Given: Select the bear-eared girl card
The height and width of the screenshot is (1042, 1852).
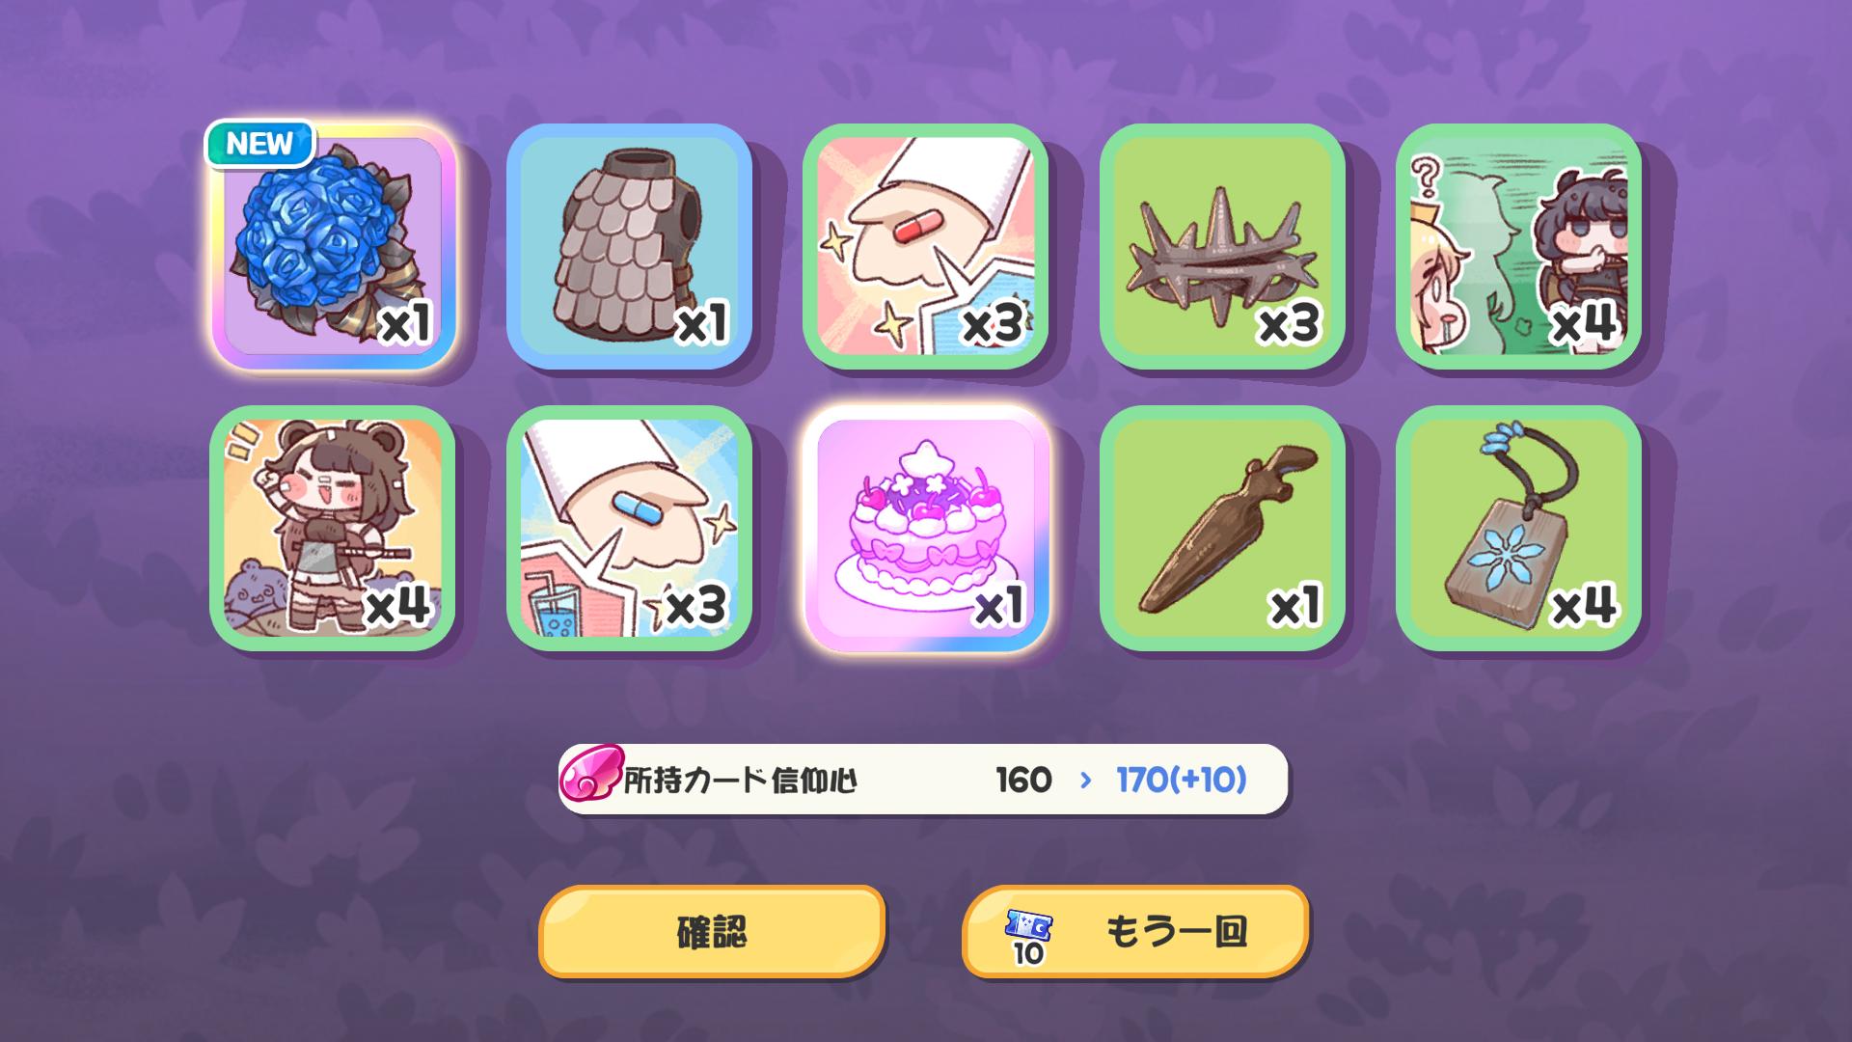Looking at the screenshot, I should pyautogui.click(x=333, y=529).
